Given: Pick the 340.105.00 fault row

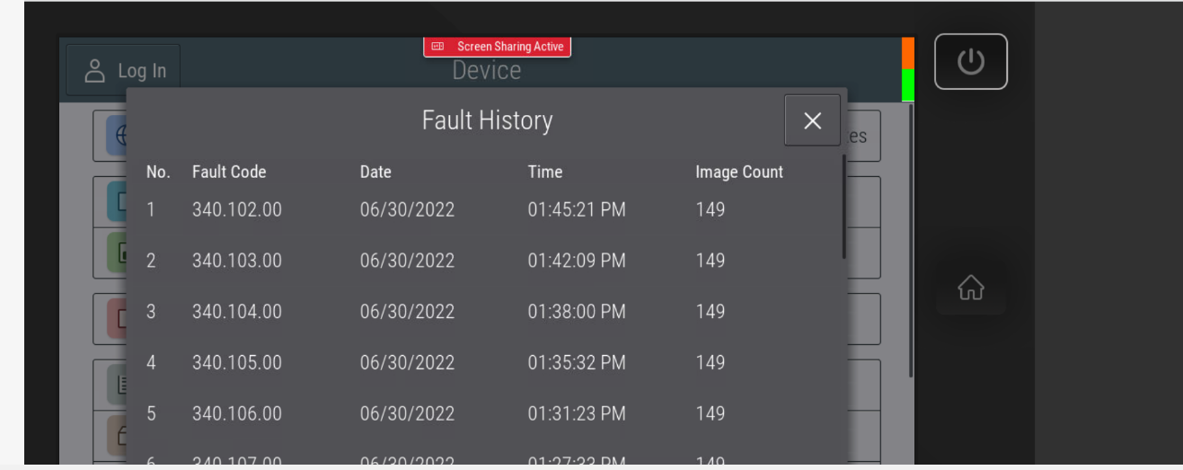Looking at the screenshot, I should coord(236,363).
